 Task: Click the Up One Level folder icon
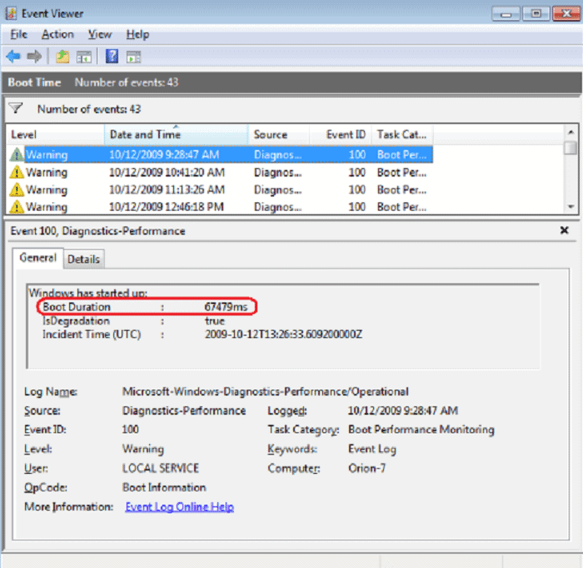(x=62, y=57)
